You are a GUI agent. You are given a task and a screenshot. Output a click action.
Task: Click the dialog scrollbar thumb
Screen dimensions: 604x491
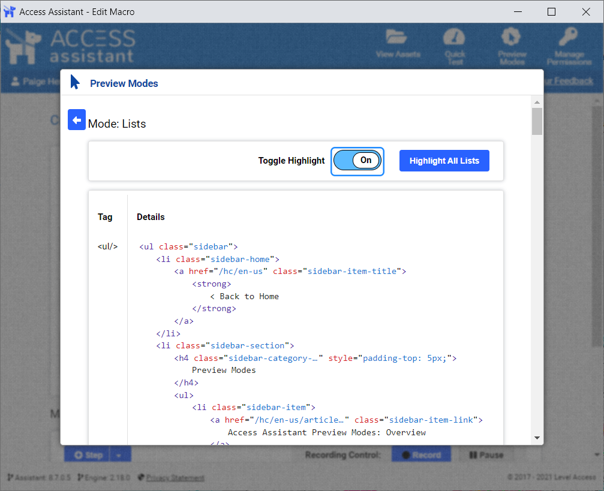537,121
